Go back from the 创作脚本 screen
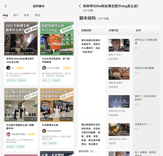Image resolution: width=163 pixels, height=156 pixels. point(6,6)
